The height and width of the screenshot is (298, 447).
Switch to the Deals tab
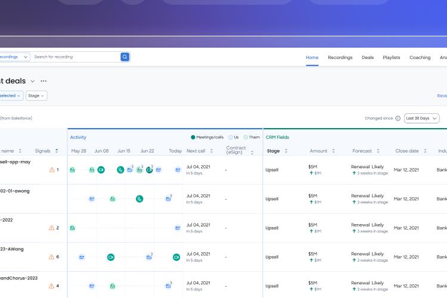(368, 58)
